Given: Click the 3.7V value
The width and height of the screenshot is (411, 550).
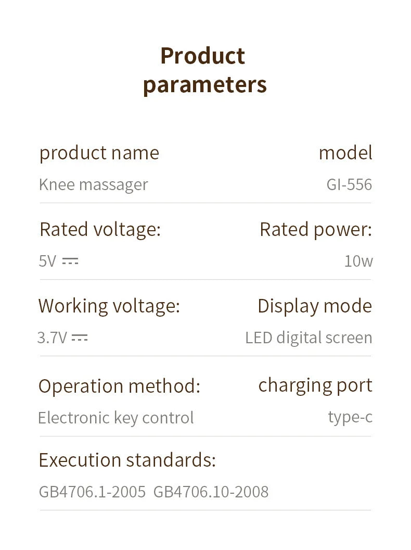Looking at the screenshot, I should pos(52,338).
